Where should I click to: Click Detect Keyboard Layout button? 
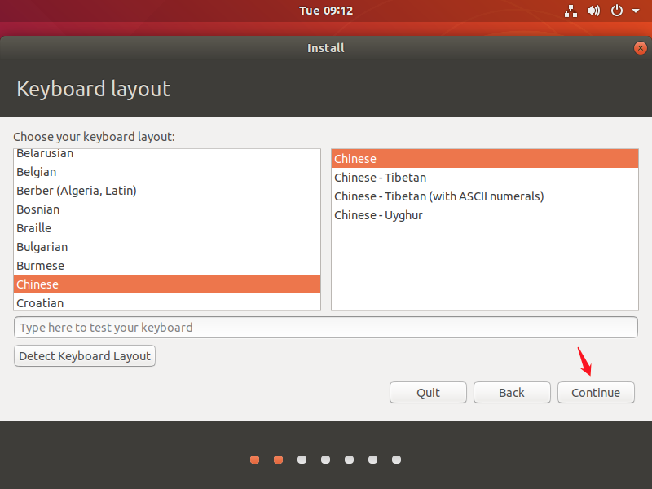click(x=85, y=356)
